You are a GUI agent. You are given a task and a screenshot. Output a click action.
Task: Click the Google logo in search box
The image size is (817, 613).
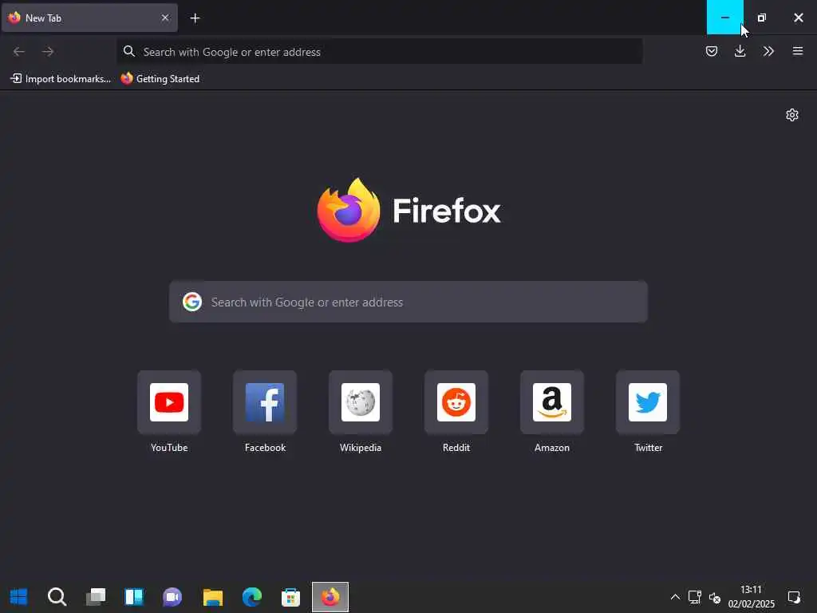[x=192, y=302]
